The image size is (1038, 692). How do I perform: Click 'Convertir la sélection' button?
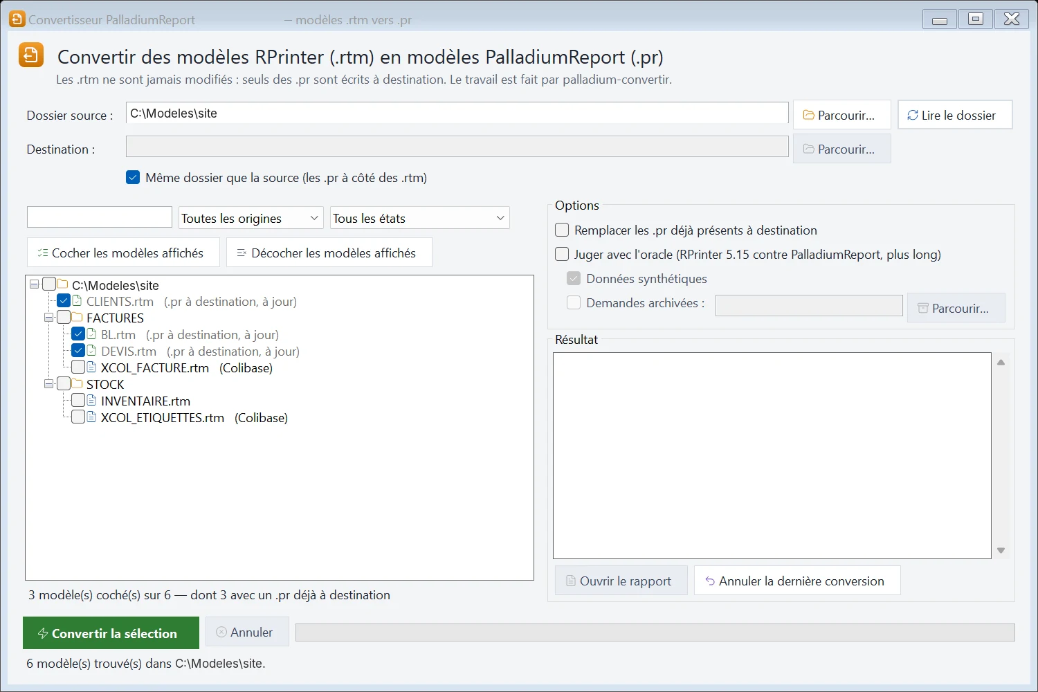pos(111,633)
